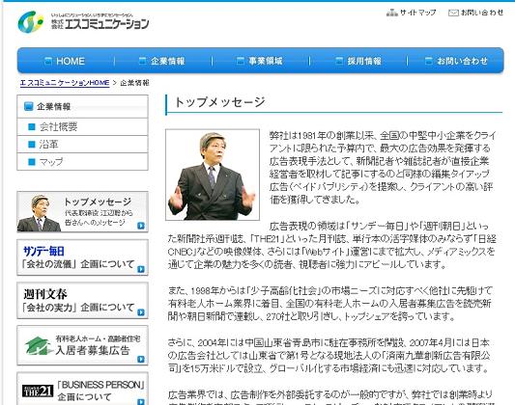
Task: Click the envelope icon for お問い合わせ
Action: (x=453, y=13)
